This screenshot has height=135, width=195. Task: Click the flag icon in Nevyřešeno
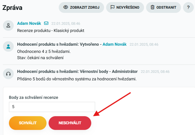112,7
